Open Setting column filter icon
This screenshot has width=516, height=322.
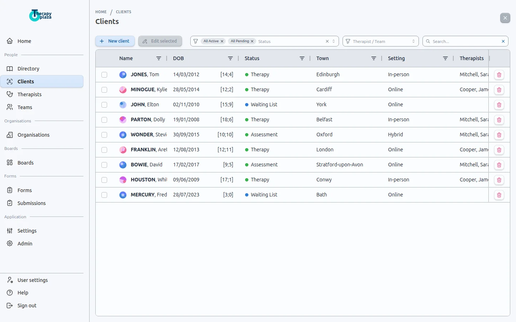coord(445,58)
